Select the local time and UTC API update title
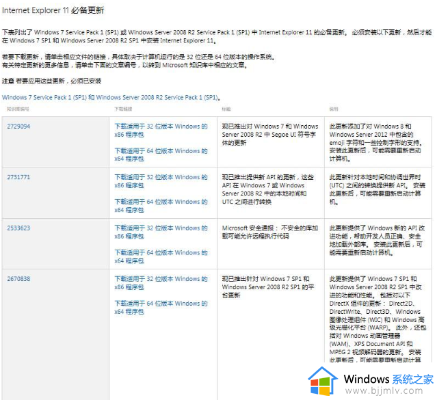 click(x=268, y=189)
